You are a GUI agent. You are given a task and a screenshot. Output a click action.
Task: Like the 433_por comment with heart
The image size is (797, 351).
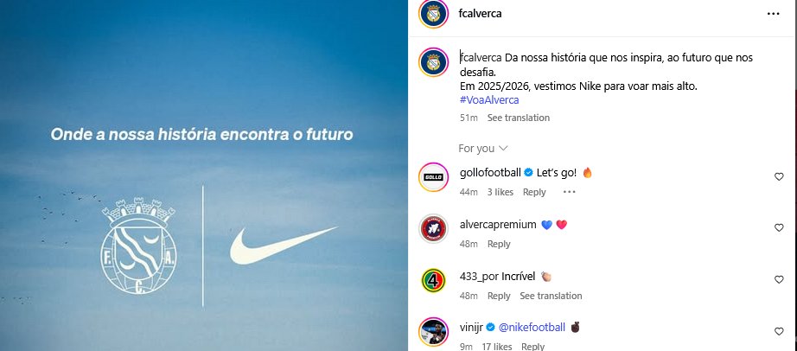779,279
